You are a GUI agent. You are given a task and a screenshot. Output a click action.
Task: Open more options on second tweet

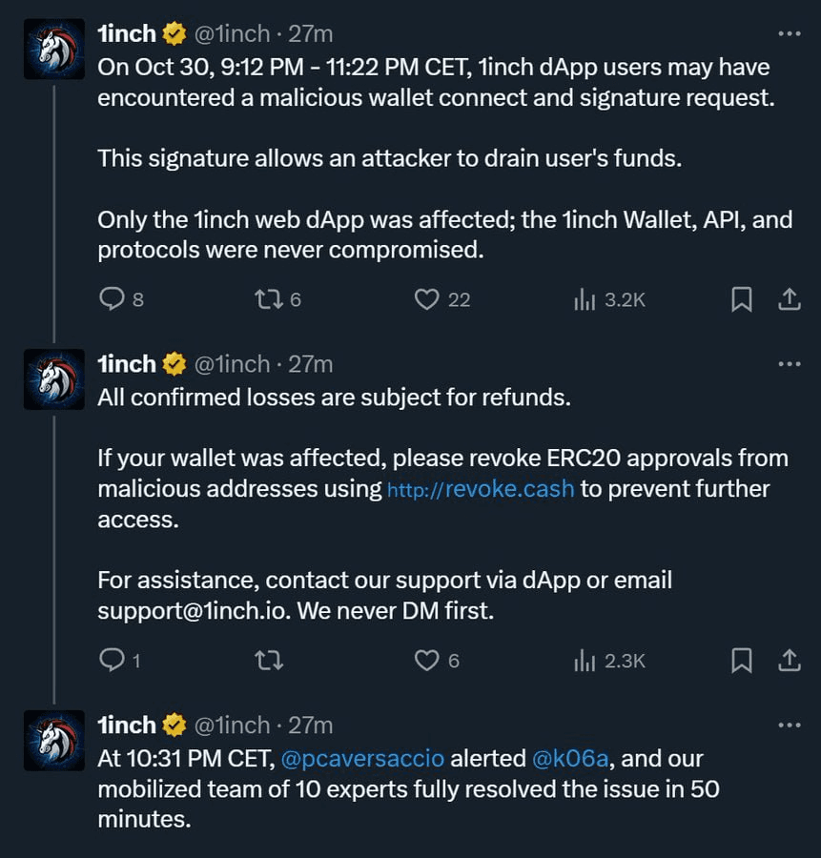[x=790, y=364]
